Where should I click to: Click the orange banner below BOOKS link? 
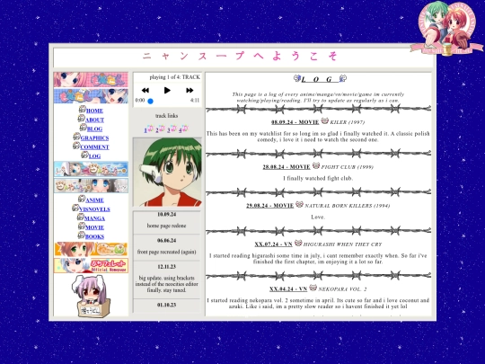91,249
